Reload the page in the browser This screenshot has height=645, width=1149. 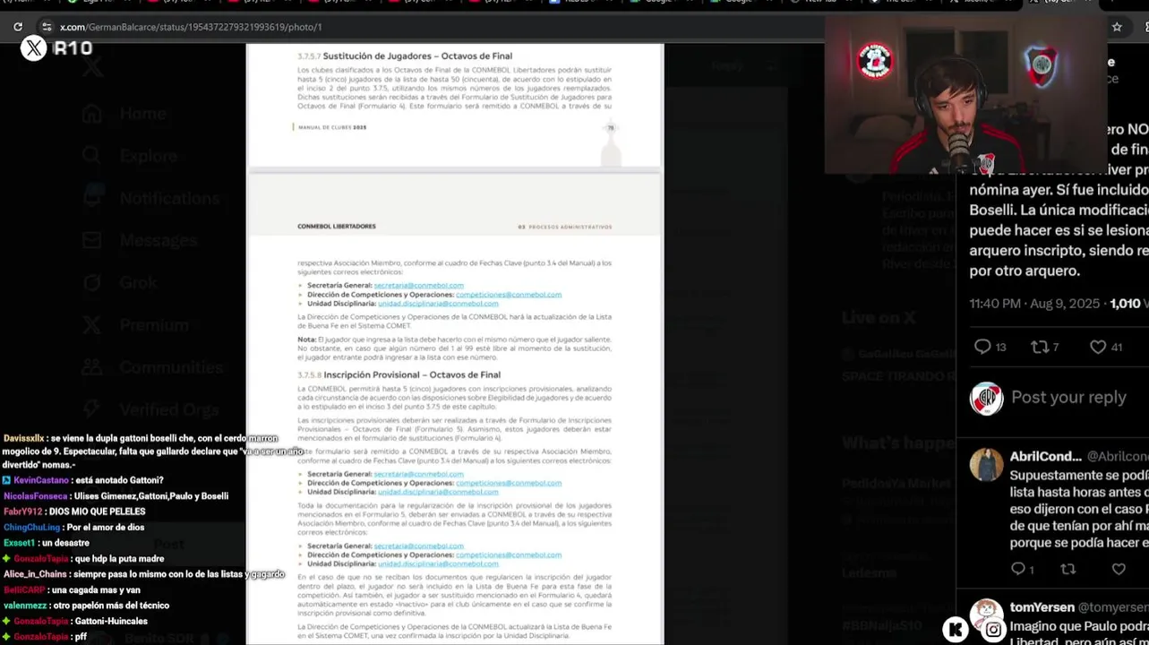click(18, 27)
